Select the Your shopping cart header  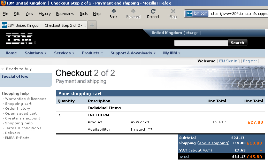80,94
